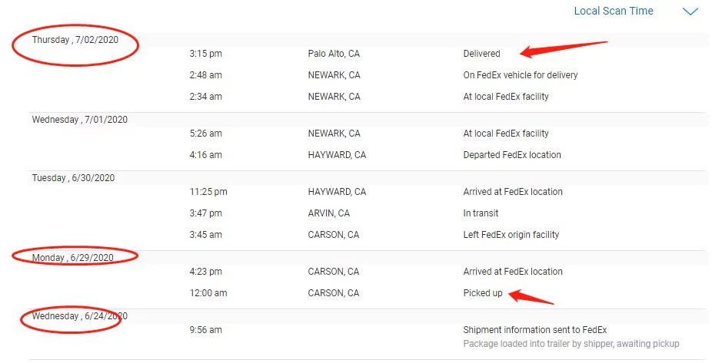Open the Local Scan Time dropdown
Viewport: 712px width, 363px height.
(614, 11)
